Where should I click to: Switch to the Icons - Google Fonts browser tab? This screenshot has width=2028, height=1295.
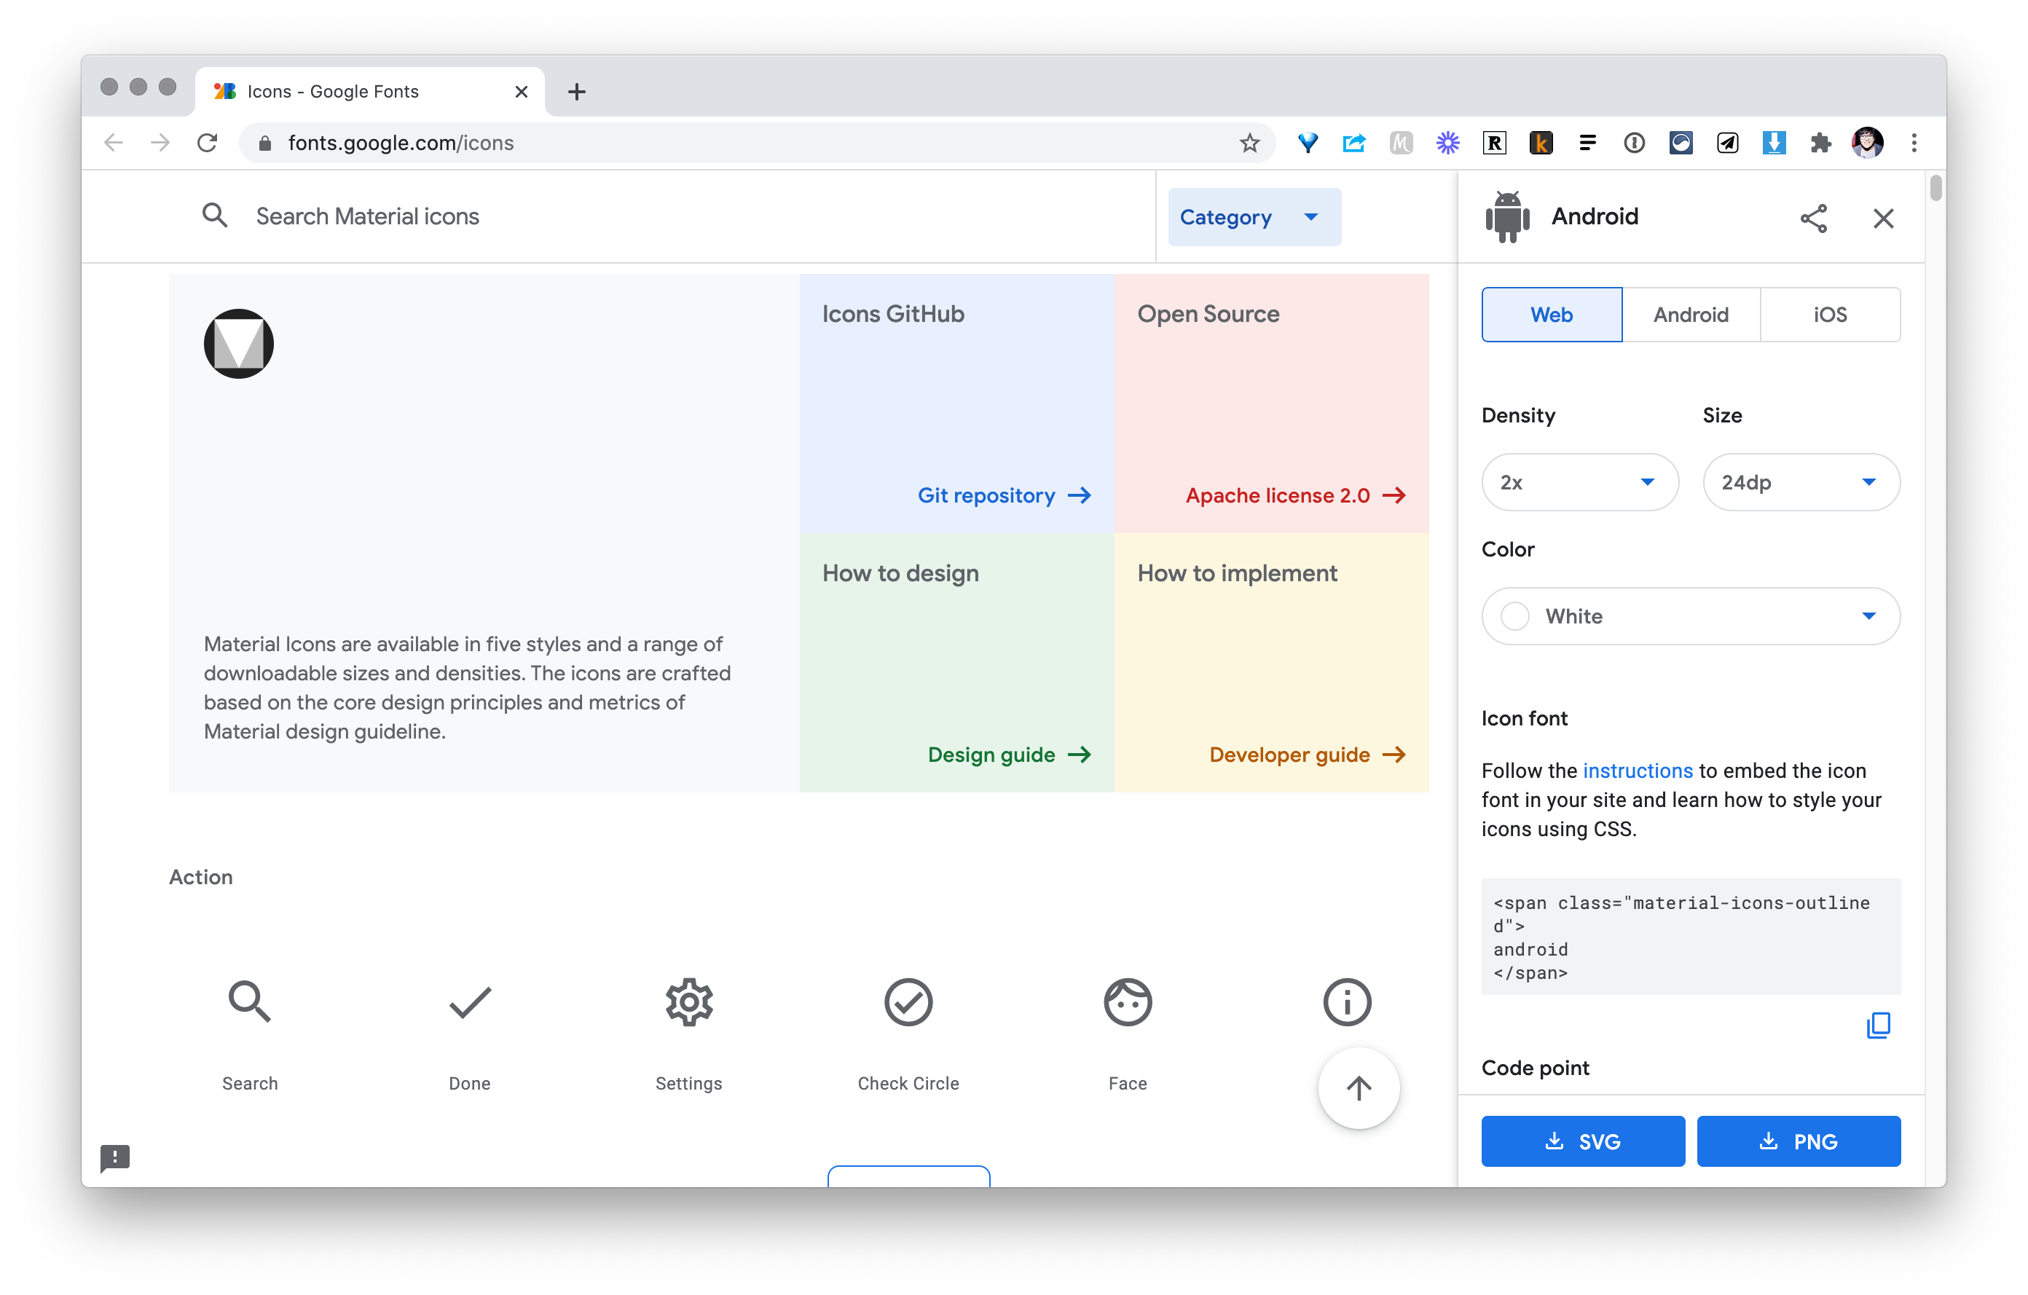333,91
